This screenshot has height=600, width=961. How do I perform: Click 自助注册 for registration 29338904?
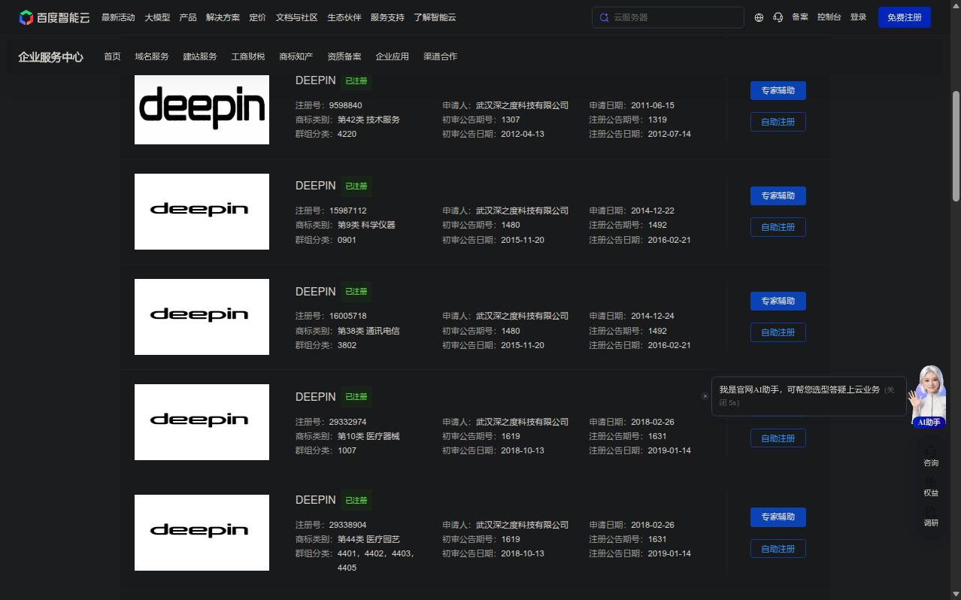click(778, 549)
